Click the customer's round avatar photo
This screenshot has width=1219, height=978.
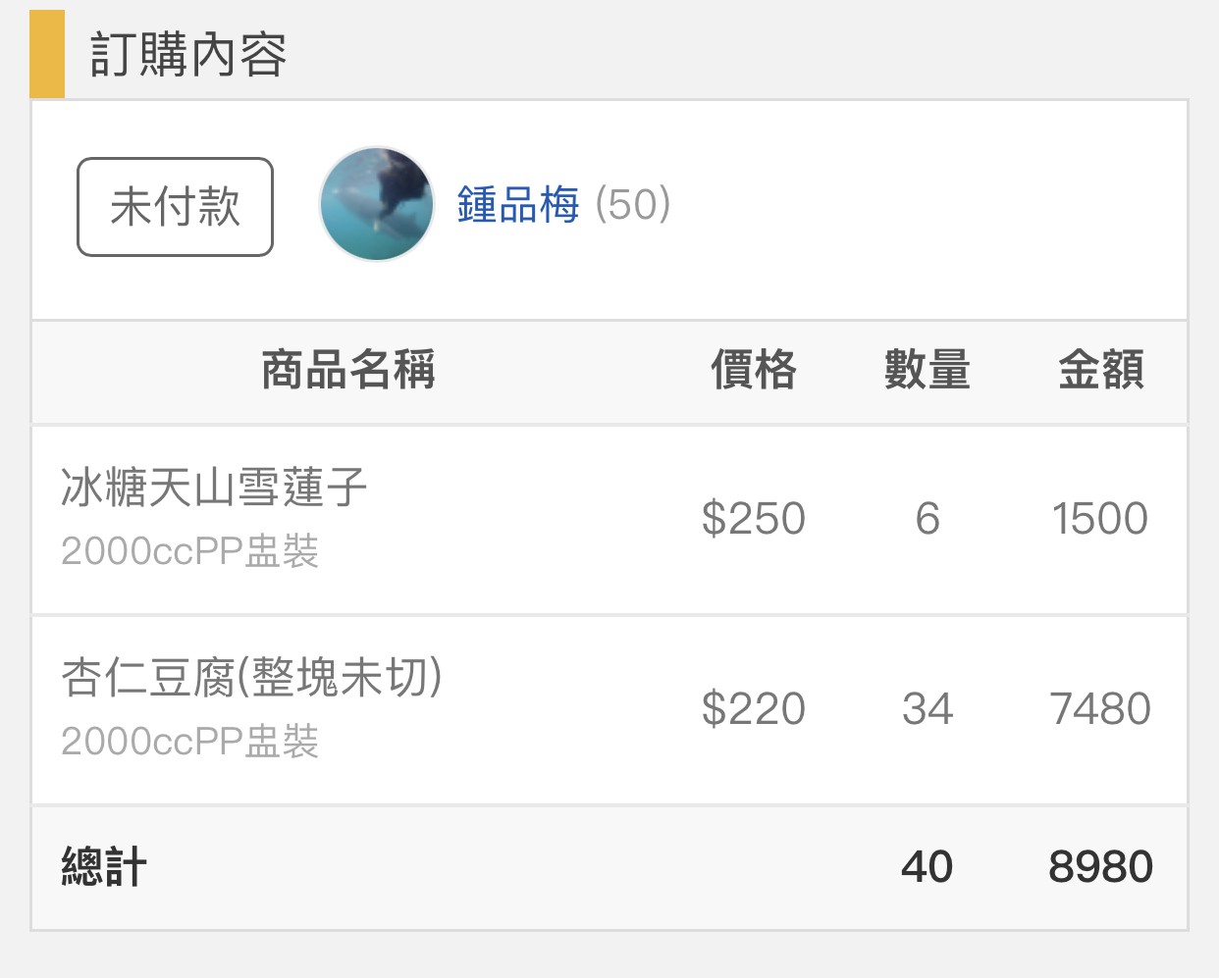[377, 204]
